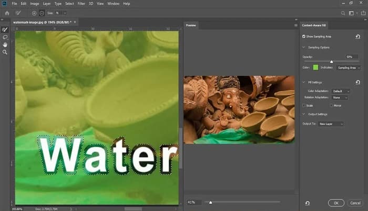Open the Indicates dropdown (Sampling Area)
Screen dimensions: 368x211
click(x=349, y=68)
